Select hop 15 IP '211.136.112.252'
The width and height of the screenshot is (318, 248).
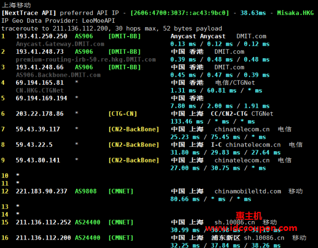[x=44, y=222]
